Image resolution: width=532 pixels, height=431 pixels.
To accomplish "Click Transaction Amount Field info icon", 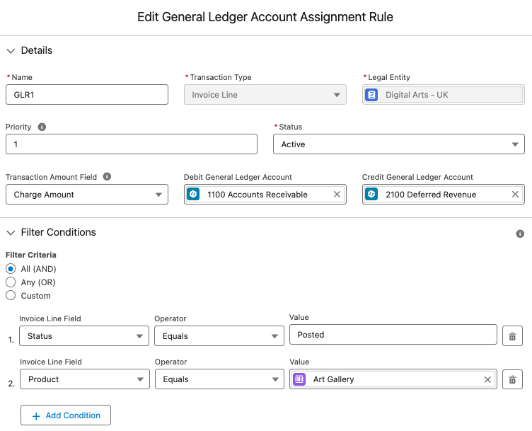I will point(106,177).
